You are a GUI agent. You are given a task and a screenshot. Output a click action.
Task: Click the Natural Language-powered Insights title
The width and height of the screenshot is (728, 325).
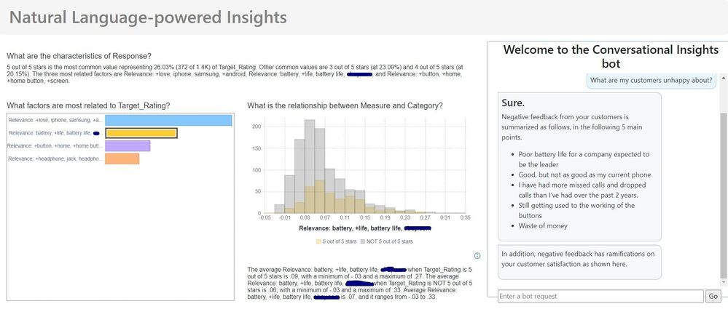(x=148, y=17)
